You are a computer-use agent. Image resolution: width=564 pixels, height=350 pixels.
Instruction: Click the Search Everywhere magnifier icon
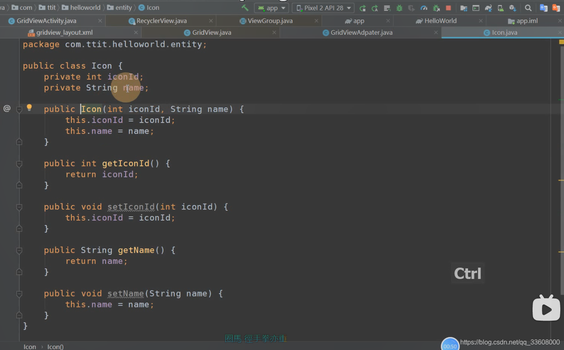528,8
